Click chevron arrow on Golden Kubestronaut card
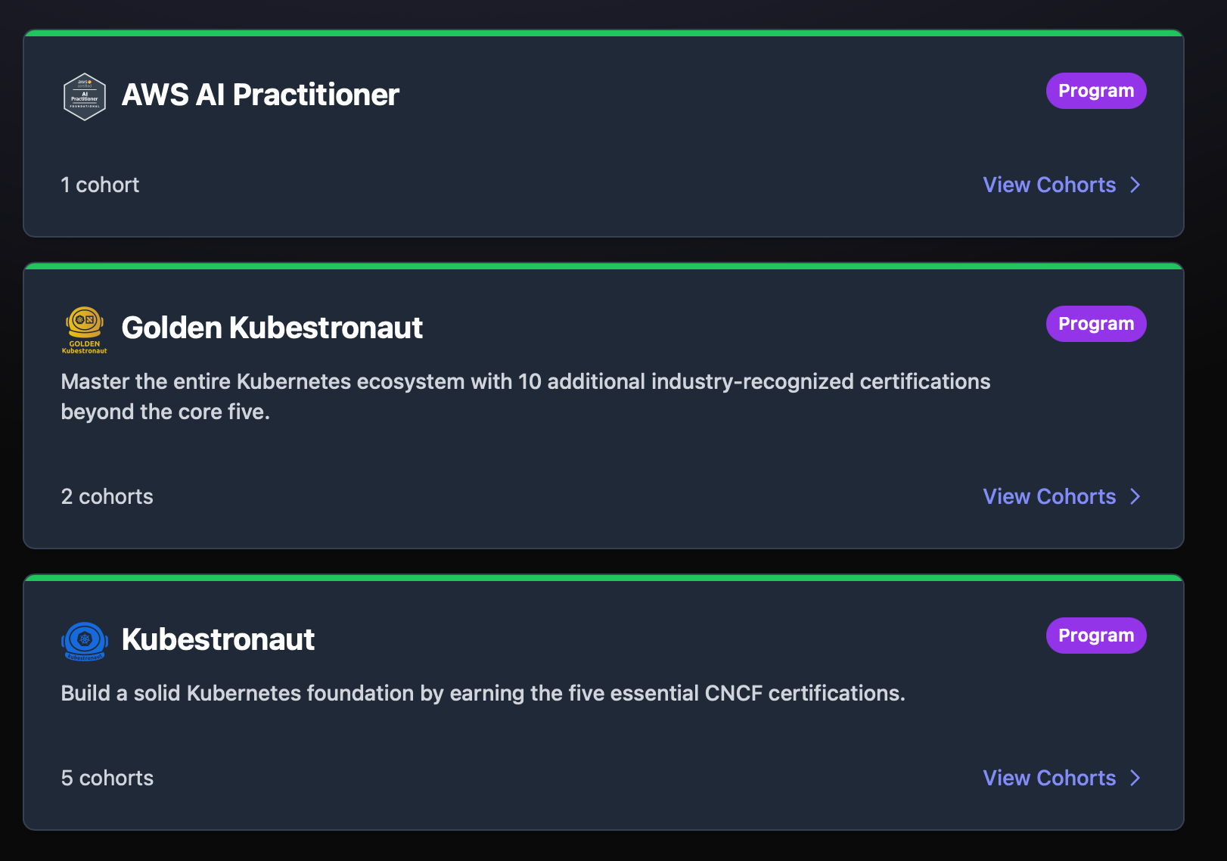Viewport: 1227px width, 861px height. pos(1135,496)
